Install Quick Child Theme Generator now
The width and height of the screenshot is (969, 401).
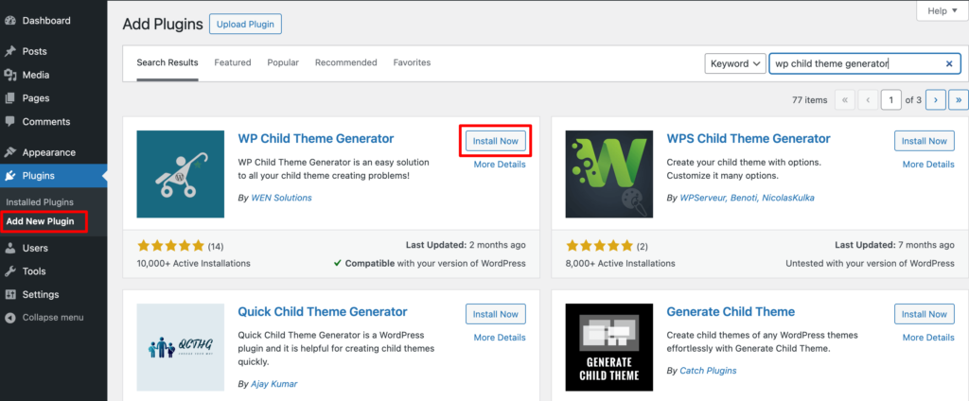tap(496, 314)
